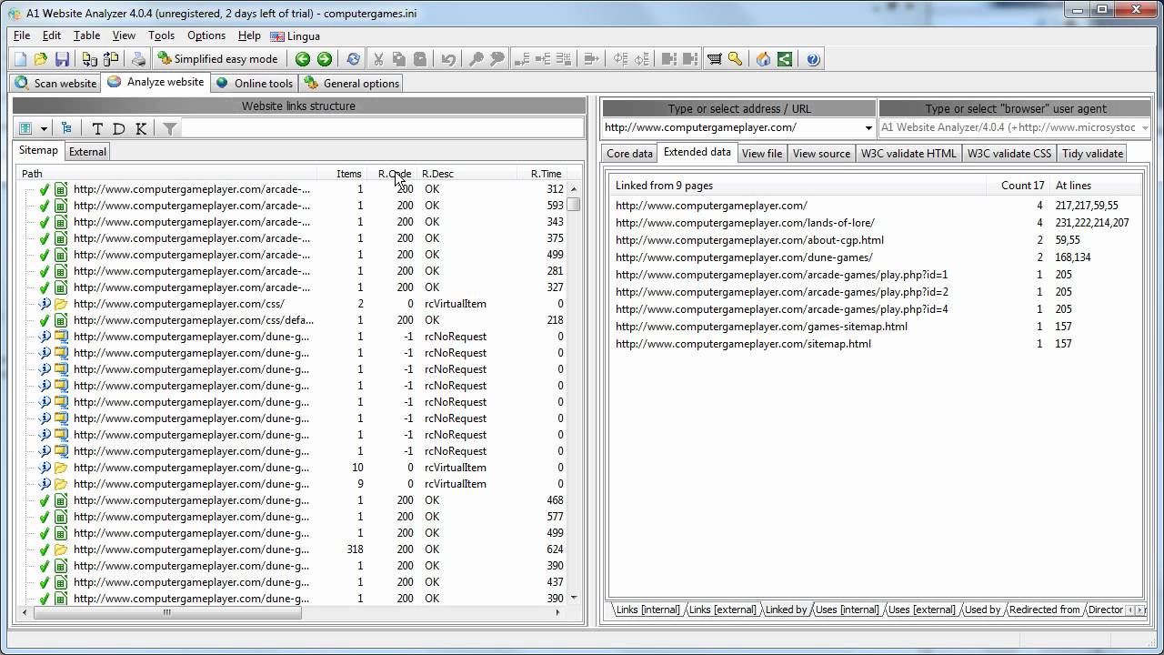Switch to Scan website tab
The height and width of the screenshot is (655, 1164).
pyautogui.click(x=56, y=83)
